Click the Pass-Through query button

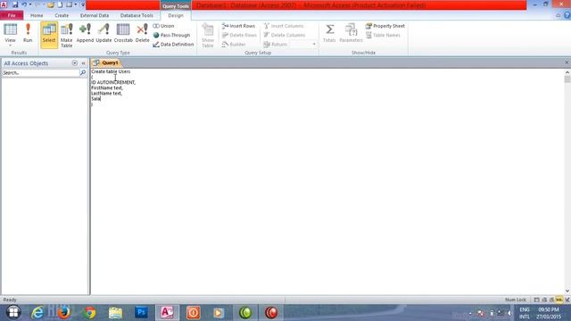pos(171,35)
